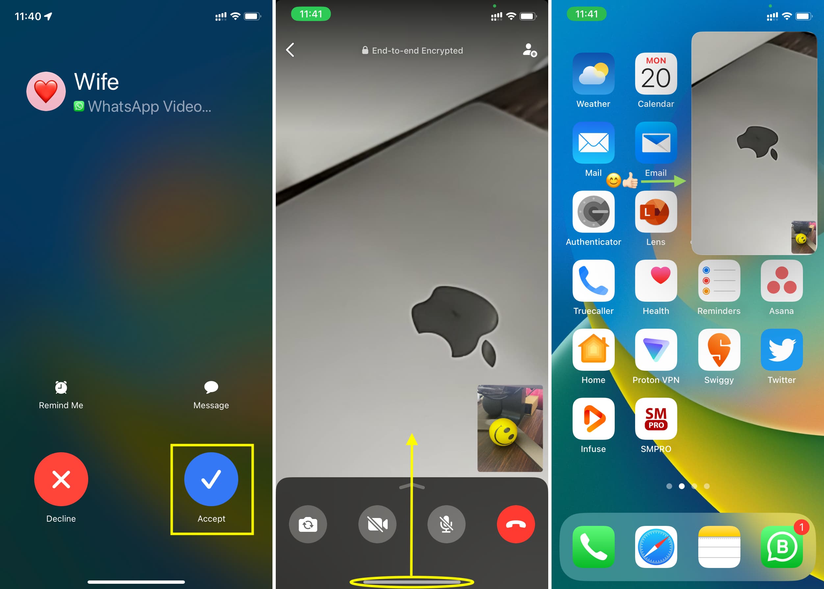
Task: Decline the incoming call
Action: [x=61, y=479]
